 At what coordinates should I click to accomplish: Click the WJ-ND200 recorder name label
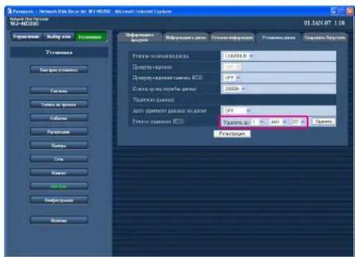coord(24,24)
